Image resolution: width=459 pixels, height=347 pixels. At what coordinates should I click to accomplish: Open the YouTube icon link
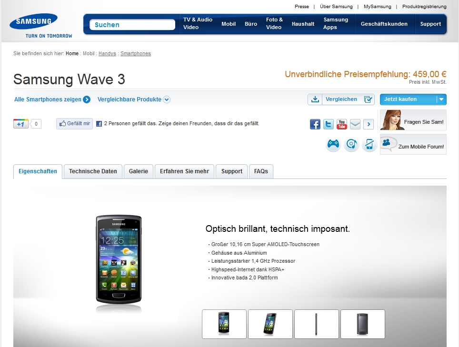point(341,124)
